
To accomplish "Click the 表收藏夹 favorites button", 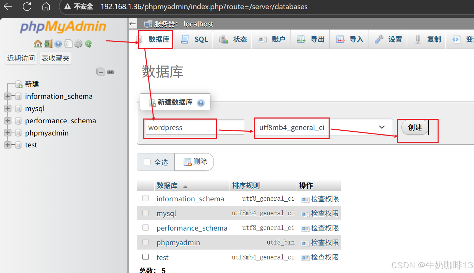I will [x=56, y=58].
